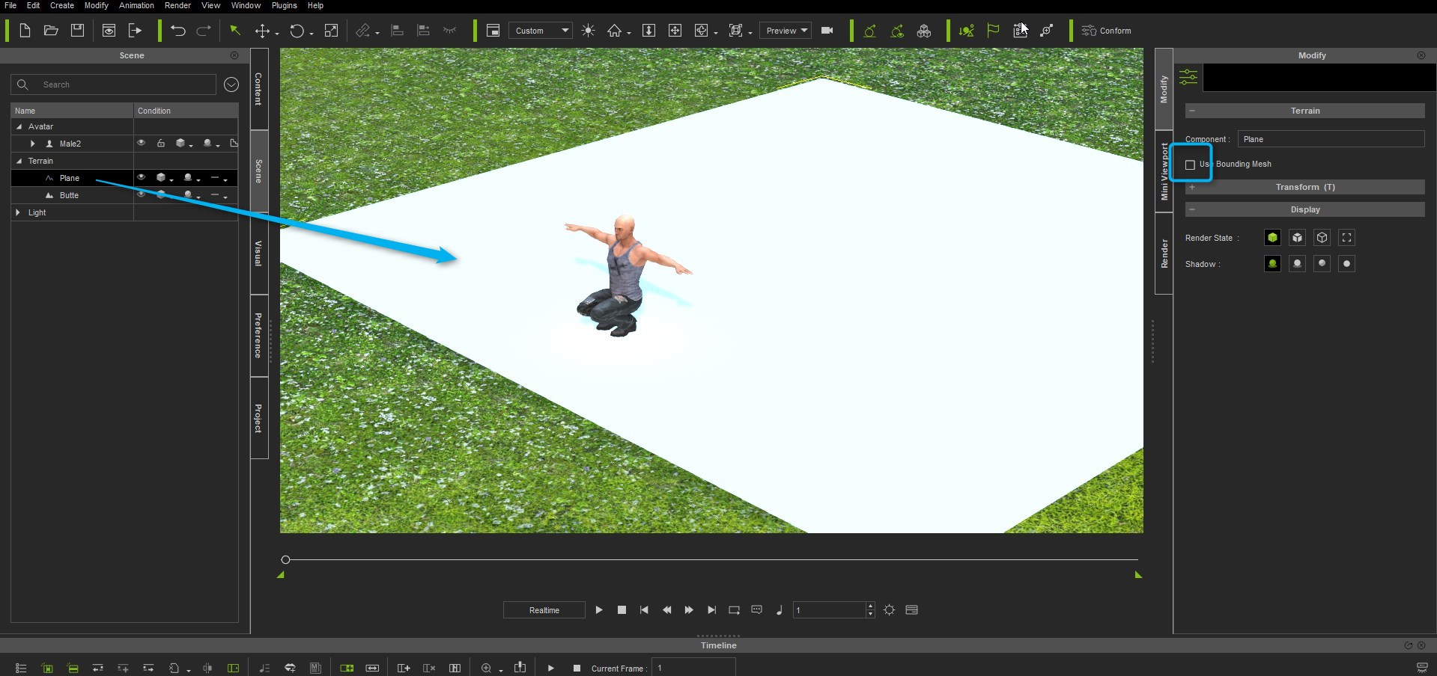
Task: Activate the green Select arrow tool
Action: [235, 31]
